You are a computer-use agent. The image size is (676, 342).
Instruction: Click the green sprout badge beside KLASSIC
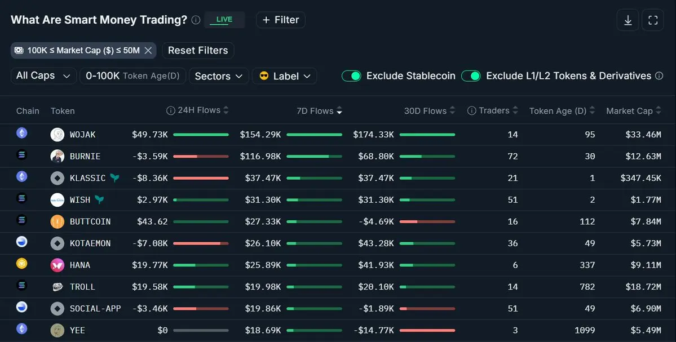point(114,177)
